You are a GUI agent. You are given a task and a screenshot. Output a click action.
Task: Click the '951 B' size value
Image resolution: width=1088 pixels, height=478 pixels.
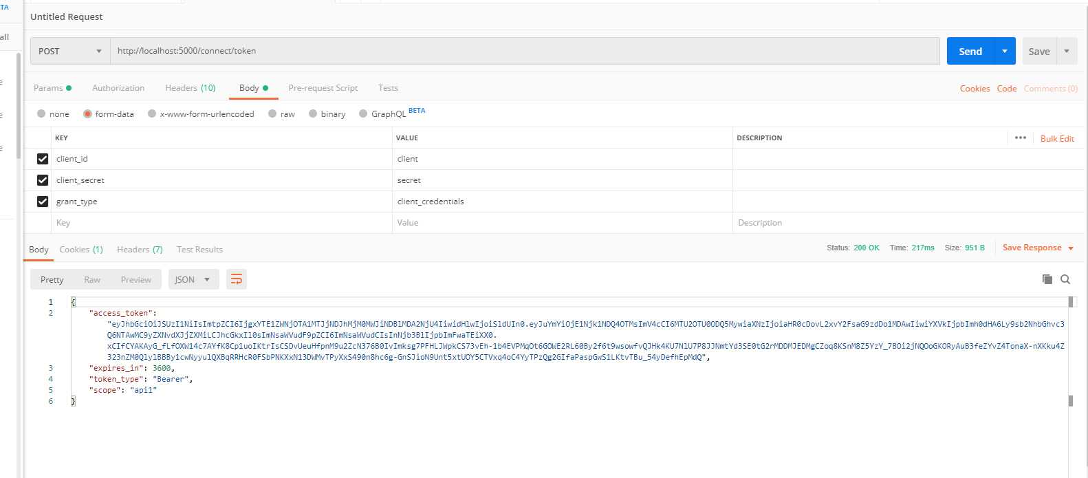[975, 248]
